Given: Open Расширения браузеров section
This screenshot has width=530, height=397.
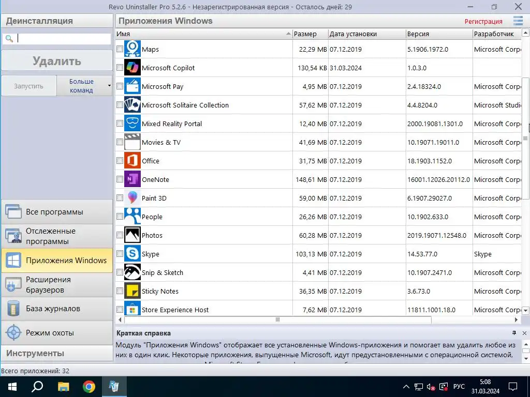Looking at the screenshot, I should (57, 285).
